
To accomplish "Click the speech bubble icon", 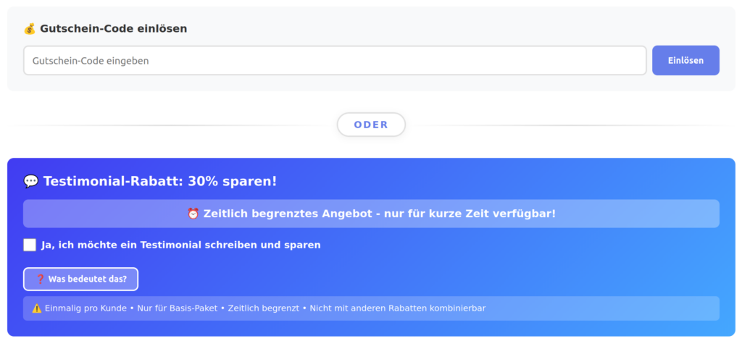I will [x=31, y=181].
